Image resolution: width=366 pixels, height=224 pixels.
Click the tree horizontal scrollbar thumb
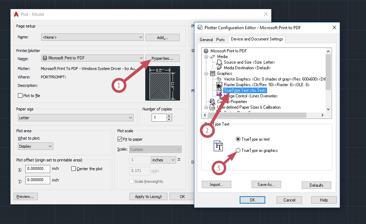point(257,115)
